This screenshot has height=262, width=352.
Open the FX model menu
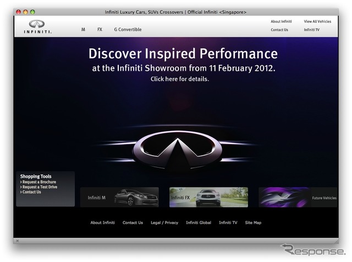coord(100,30)
